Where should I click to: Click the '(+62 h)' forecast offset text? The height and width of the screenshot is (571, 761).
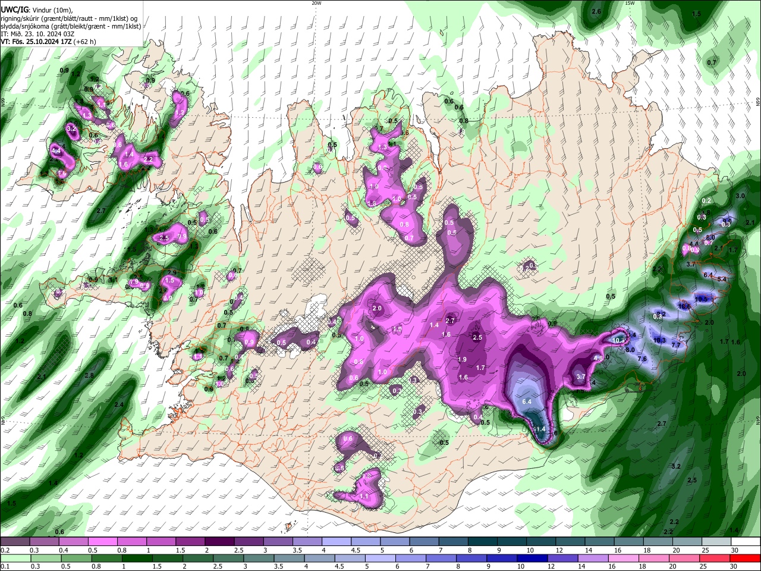84,42
